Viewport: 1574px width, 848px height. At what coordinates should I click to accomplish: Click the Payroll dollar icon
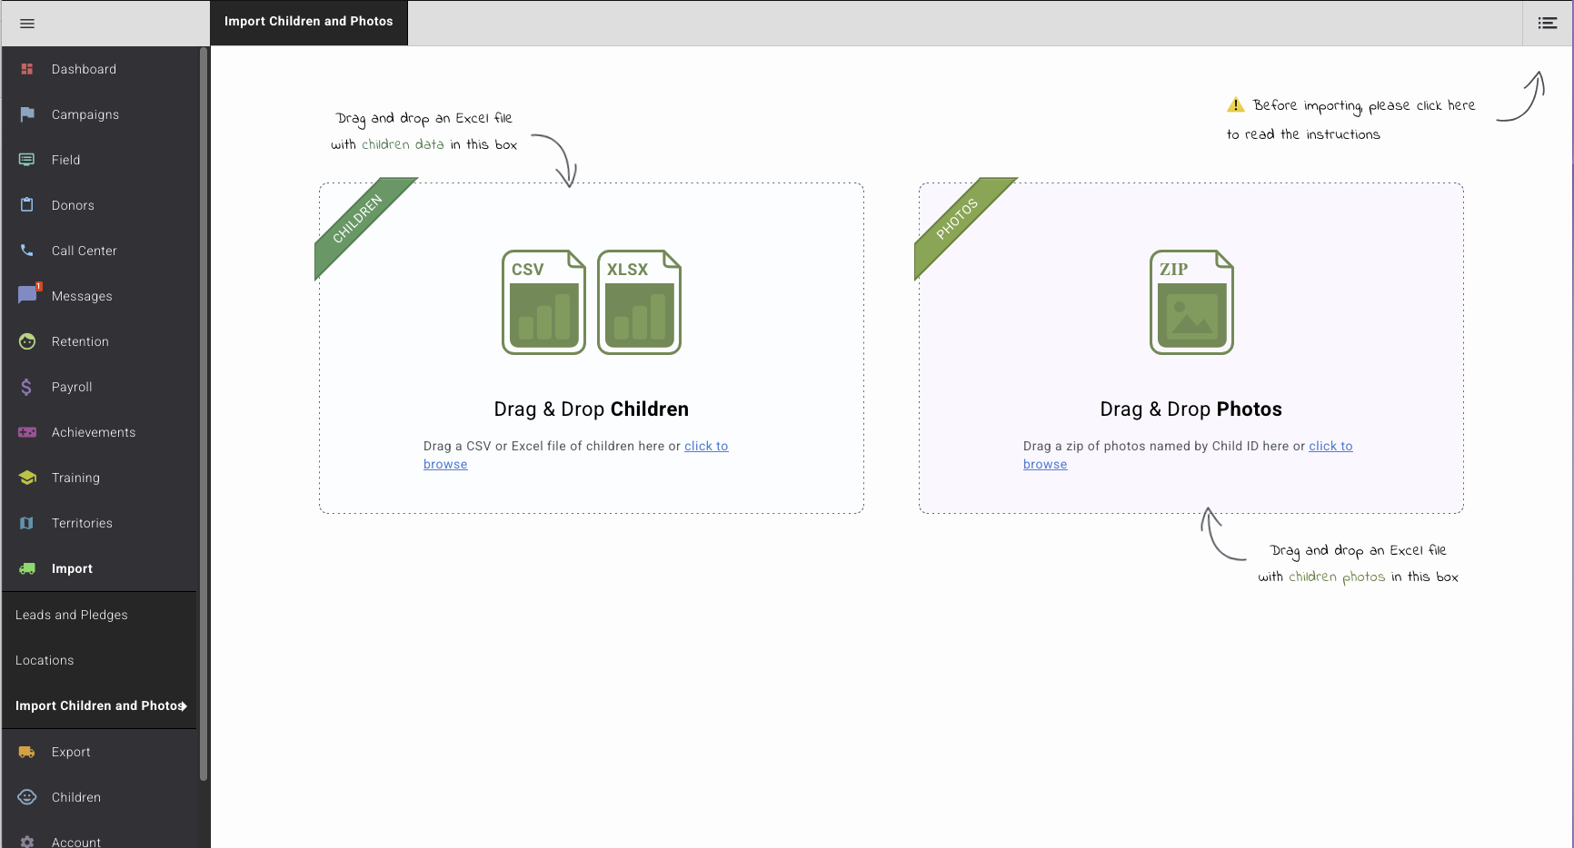pyautogui.click(x=26, y=387)
